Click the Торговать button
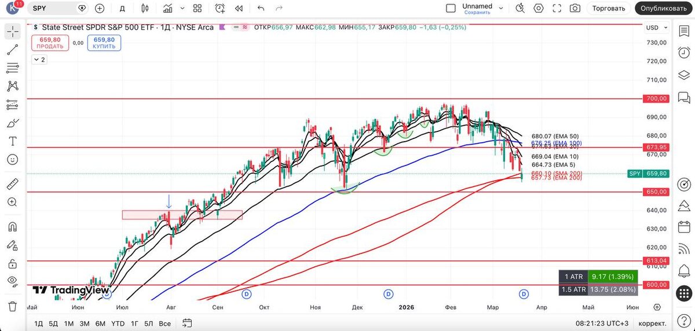The width and height of the screenshot is (695, 331). [x=609, y=8]
